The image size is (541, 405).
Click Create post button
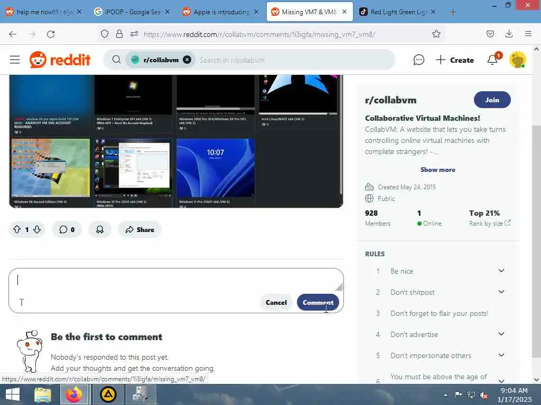tap(454, 60)
